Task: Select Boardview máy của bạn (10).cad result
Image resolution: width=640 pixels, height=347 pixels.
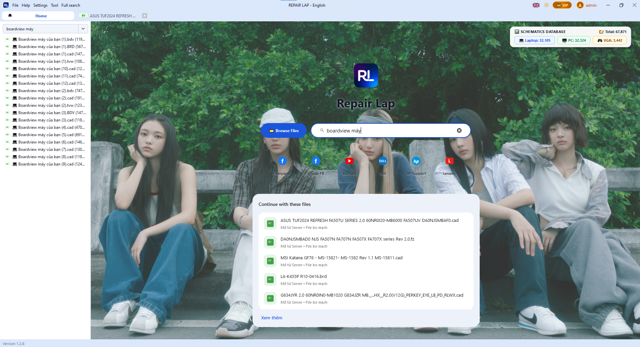Action: point(45,69)
